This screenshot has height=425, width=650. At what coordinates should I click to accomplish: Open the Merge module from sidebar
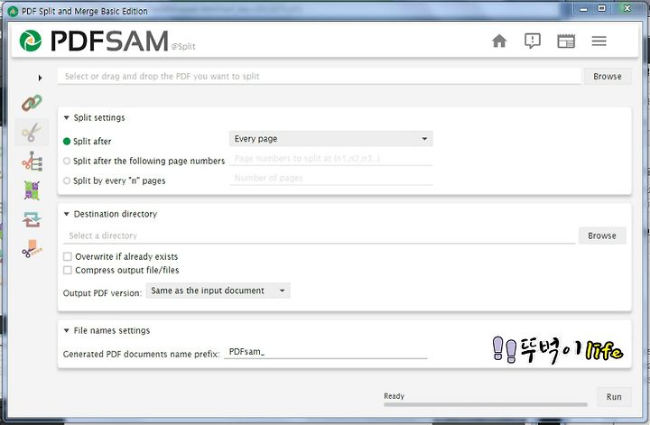(x=32, y=103)
